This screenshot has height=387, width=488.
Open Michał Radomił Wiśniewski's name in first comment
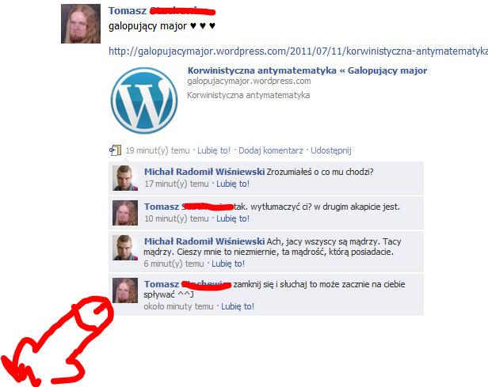204,172
